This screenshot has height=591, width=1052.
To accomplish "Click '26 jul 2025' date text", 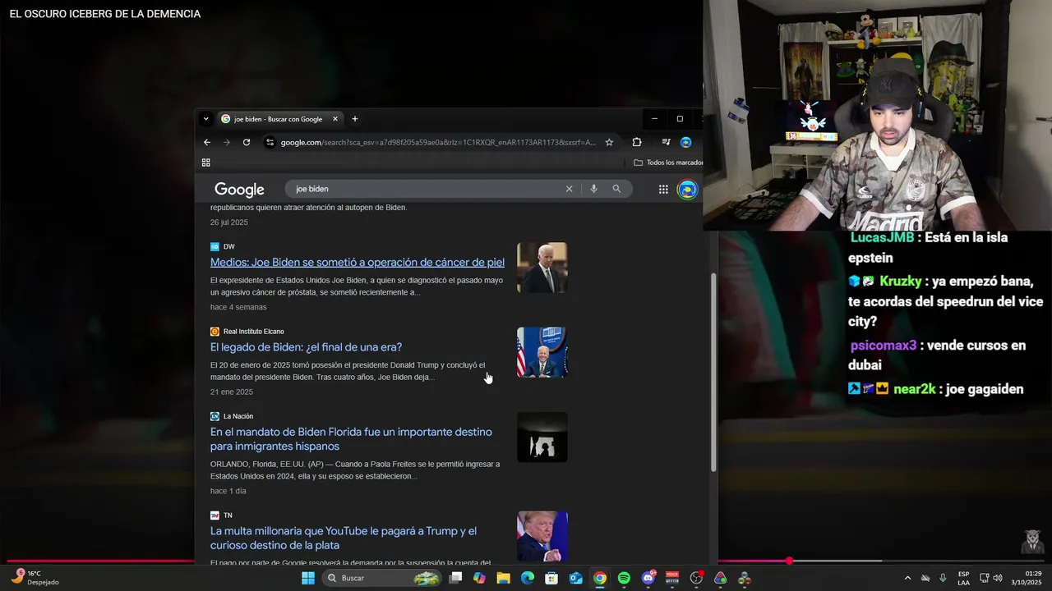I will (229, 222).
